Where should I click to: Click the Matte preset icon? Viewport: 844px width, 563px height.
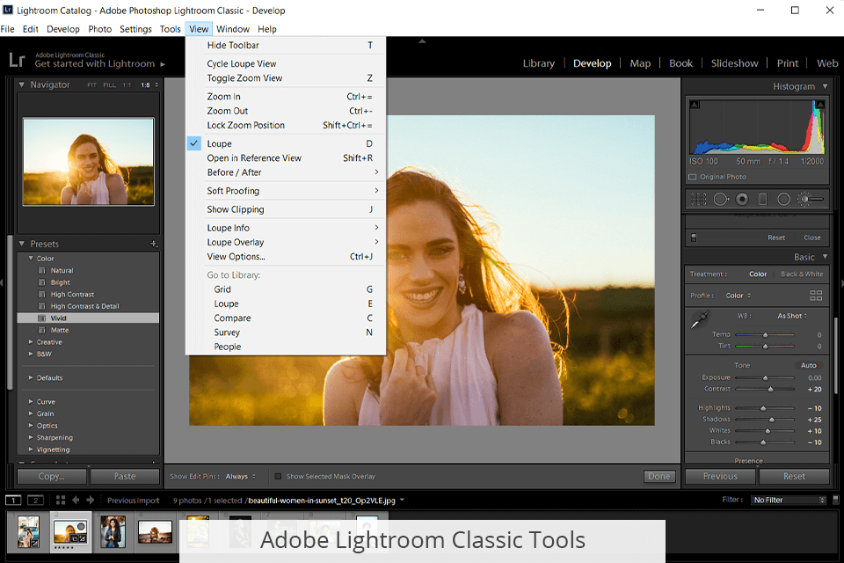pos(41,330)
